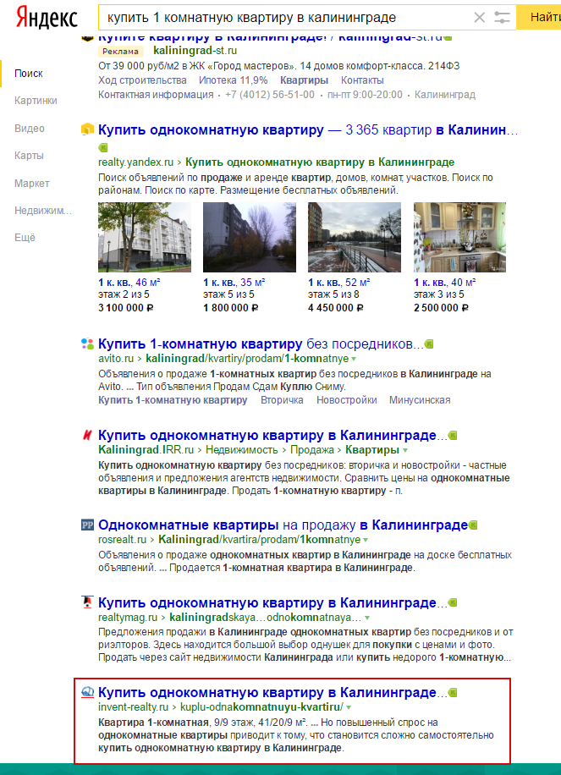Open the Новостройки sitelink
The image size is (561, 775).
coord(346,400)
